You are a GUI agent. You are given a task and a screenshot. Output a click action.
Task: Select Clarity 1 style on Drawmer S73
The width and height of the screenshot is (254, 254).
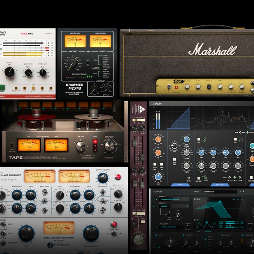101,56
